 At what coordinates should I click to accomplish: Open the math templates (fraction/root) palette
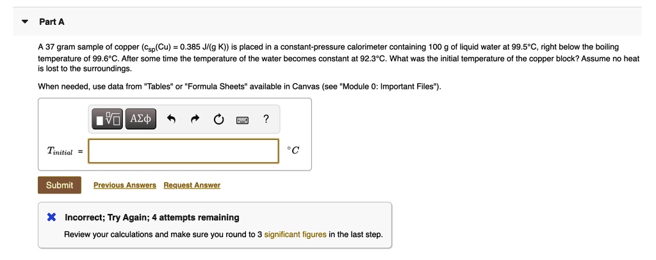pos(108,119)
